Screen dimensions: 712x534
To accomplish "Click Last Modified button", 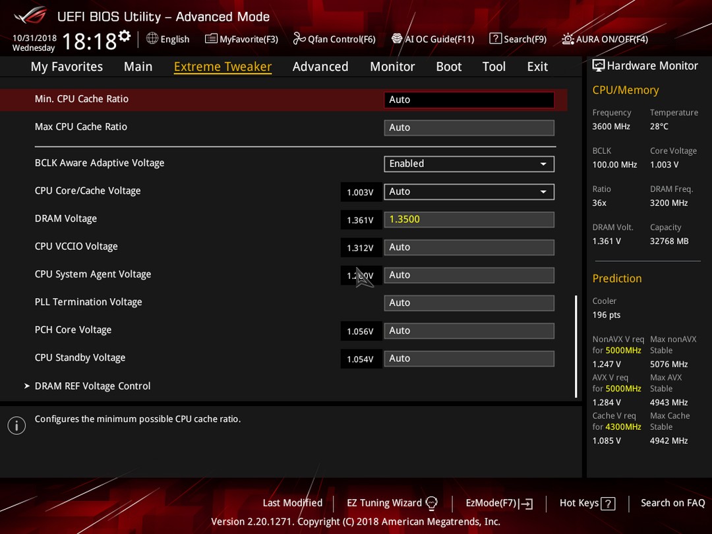I will coord(293,503).
